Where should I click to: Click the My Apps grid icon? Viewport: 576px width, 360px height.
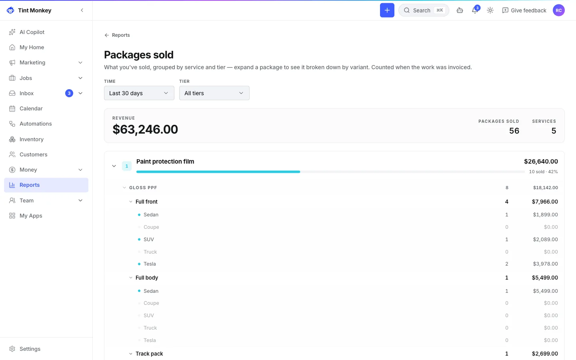click(x=12, y=216)
